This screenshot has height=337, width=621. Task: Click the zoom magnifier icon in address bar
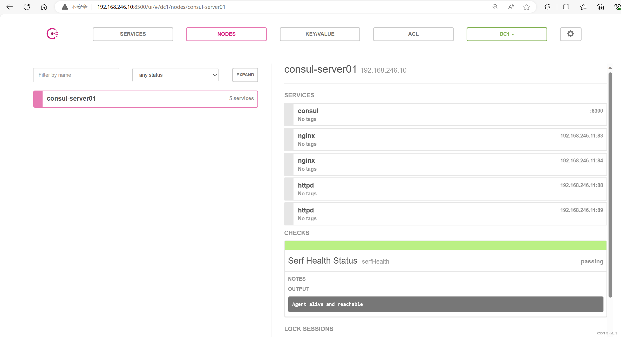click(x=495, y=7)
